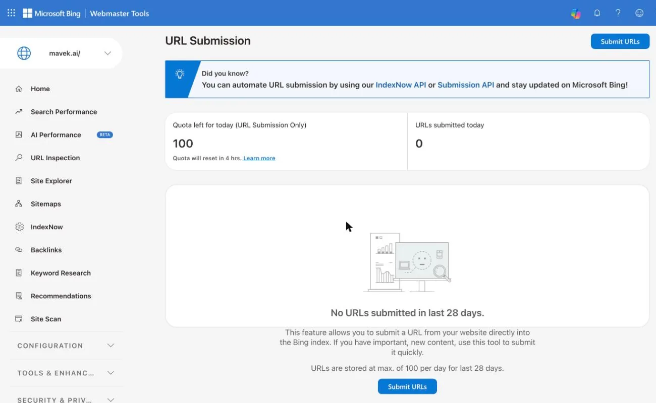Viewport: 656px width, 403px height.
Task: Click the Home house icon
Action: (x=19, y=89)
